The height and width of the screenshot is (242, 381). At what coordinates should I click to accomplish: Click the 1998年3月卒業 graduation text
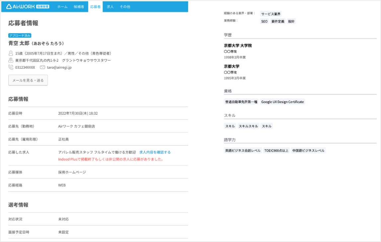(235, 57)
